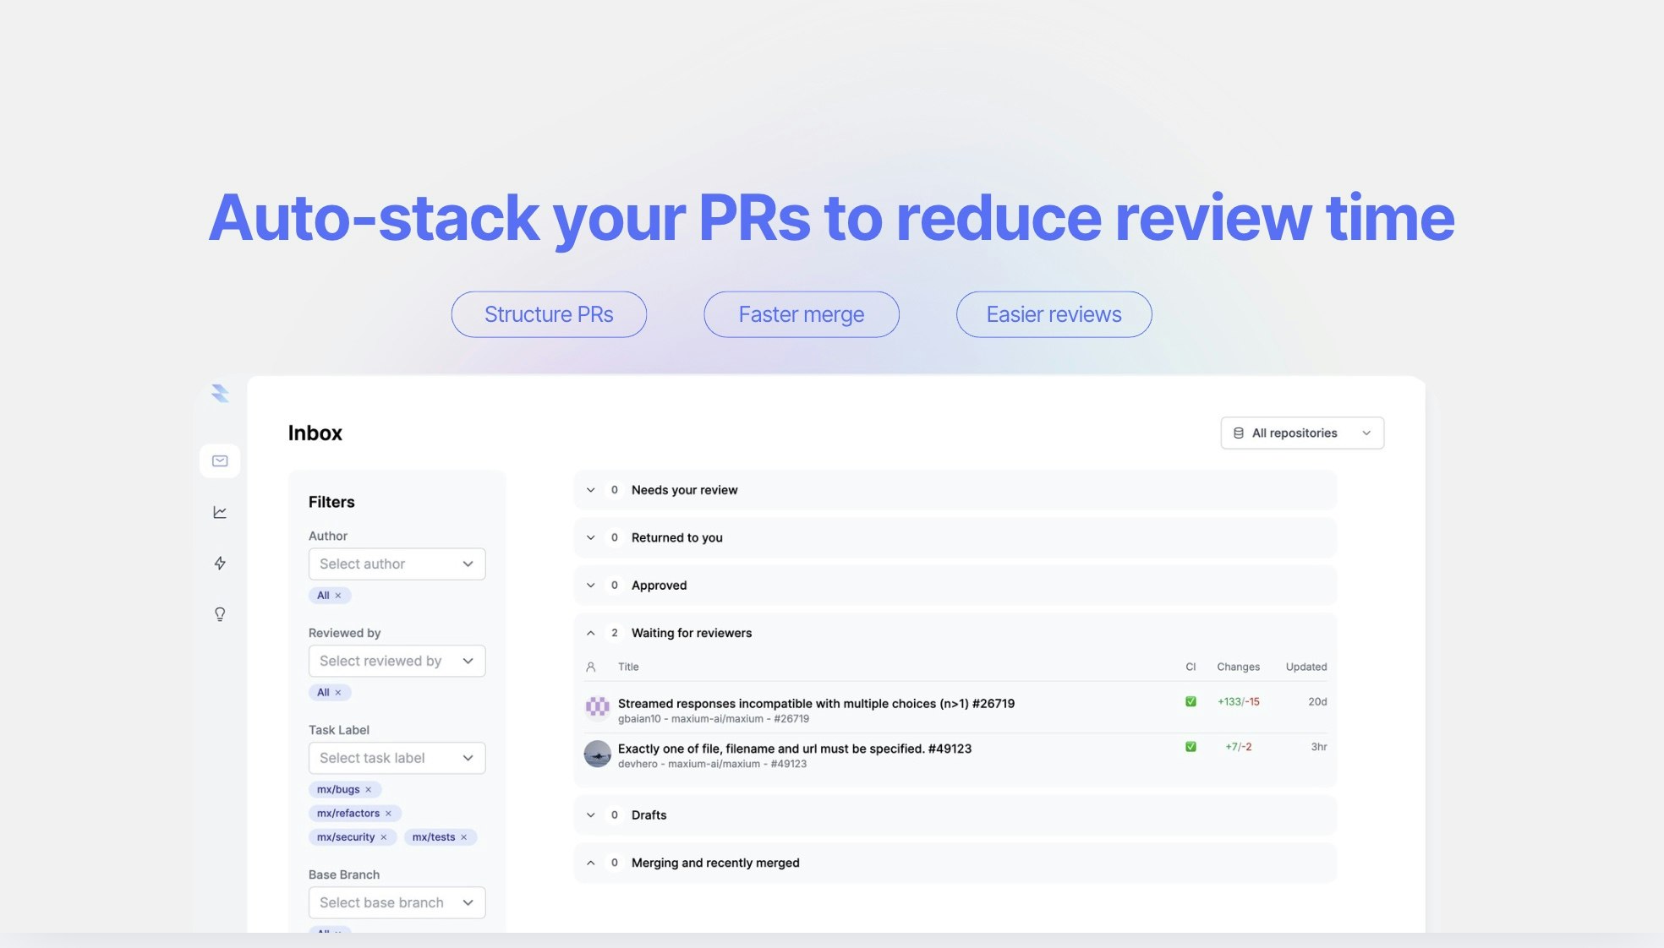This screenshot has width=1664, height=948.
Task: Remove the mx/security label tag
Action: click(384, 837)
